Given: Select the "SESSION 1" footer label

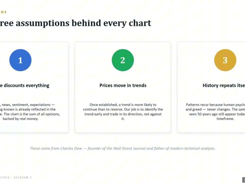Looking at the screenshot, I should coord(23,178).
